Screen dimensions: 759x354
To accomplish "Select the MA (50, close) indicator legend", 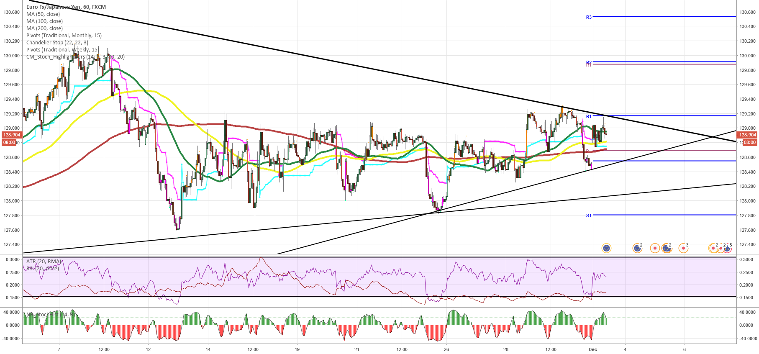I will click(43, 14).
